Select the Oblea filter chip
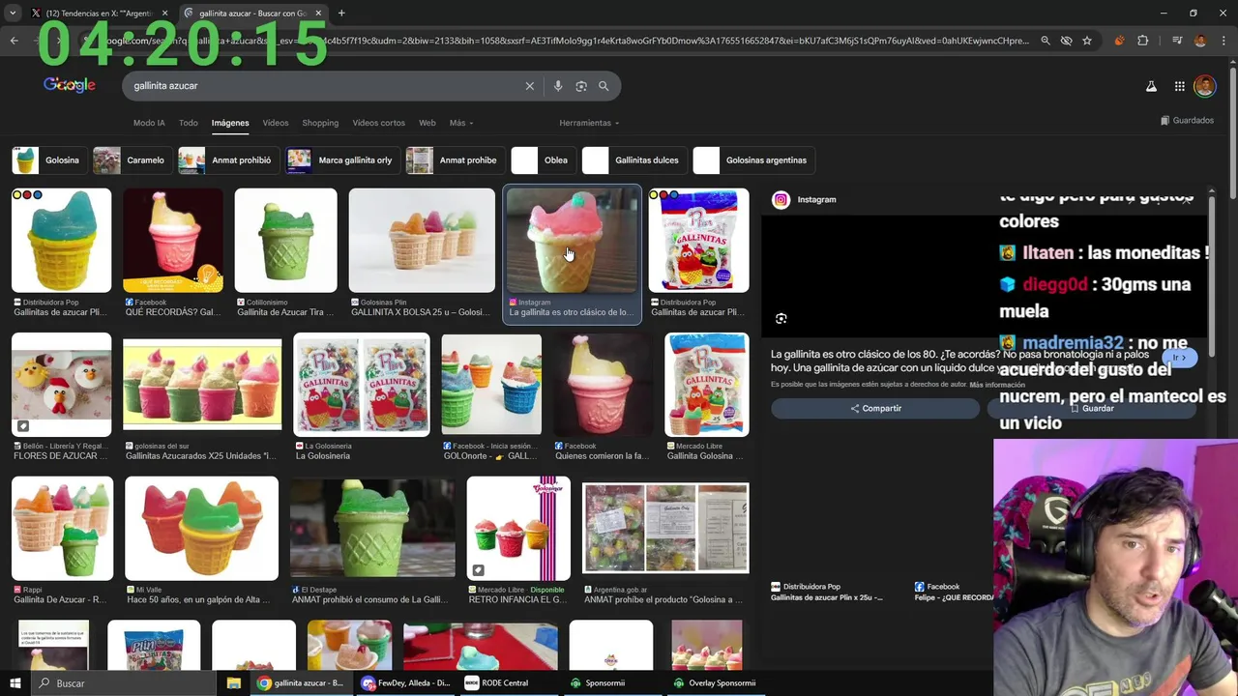The width and height of the screenshot is (1238, 696). pos(543,160)
